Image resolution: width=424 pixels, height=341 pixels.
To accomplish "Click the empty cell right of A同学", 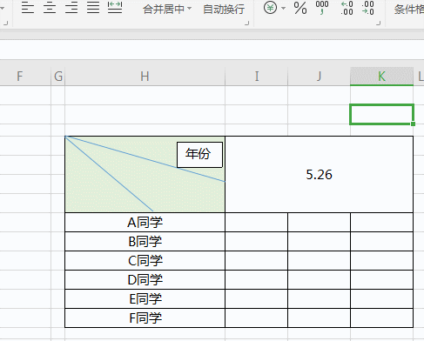I will 257,223.
